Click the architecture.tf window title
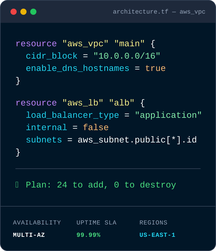This screenshot has width=216, height=251. (159, 12)
